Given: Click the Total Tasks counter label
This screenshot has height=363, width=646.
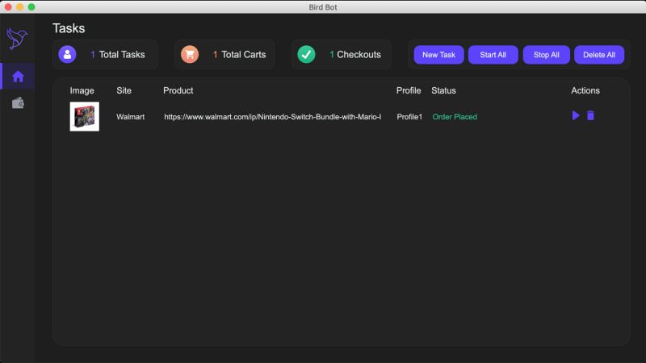Looking at the screenshot, I should (x=118, y=54).
